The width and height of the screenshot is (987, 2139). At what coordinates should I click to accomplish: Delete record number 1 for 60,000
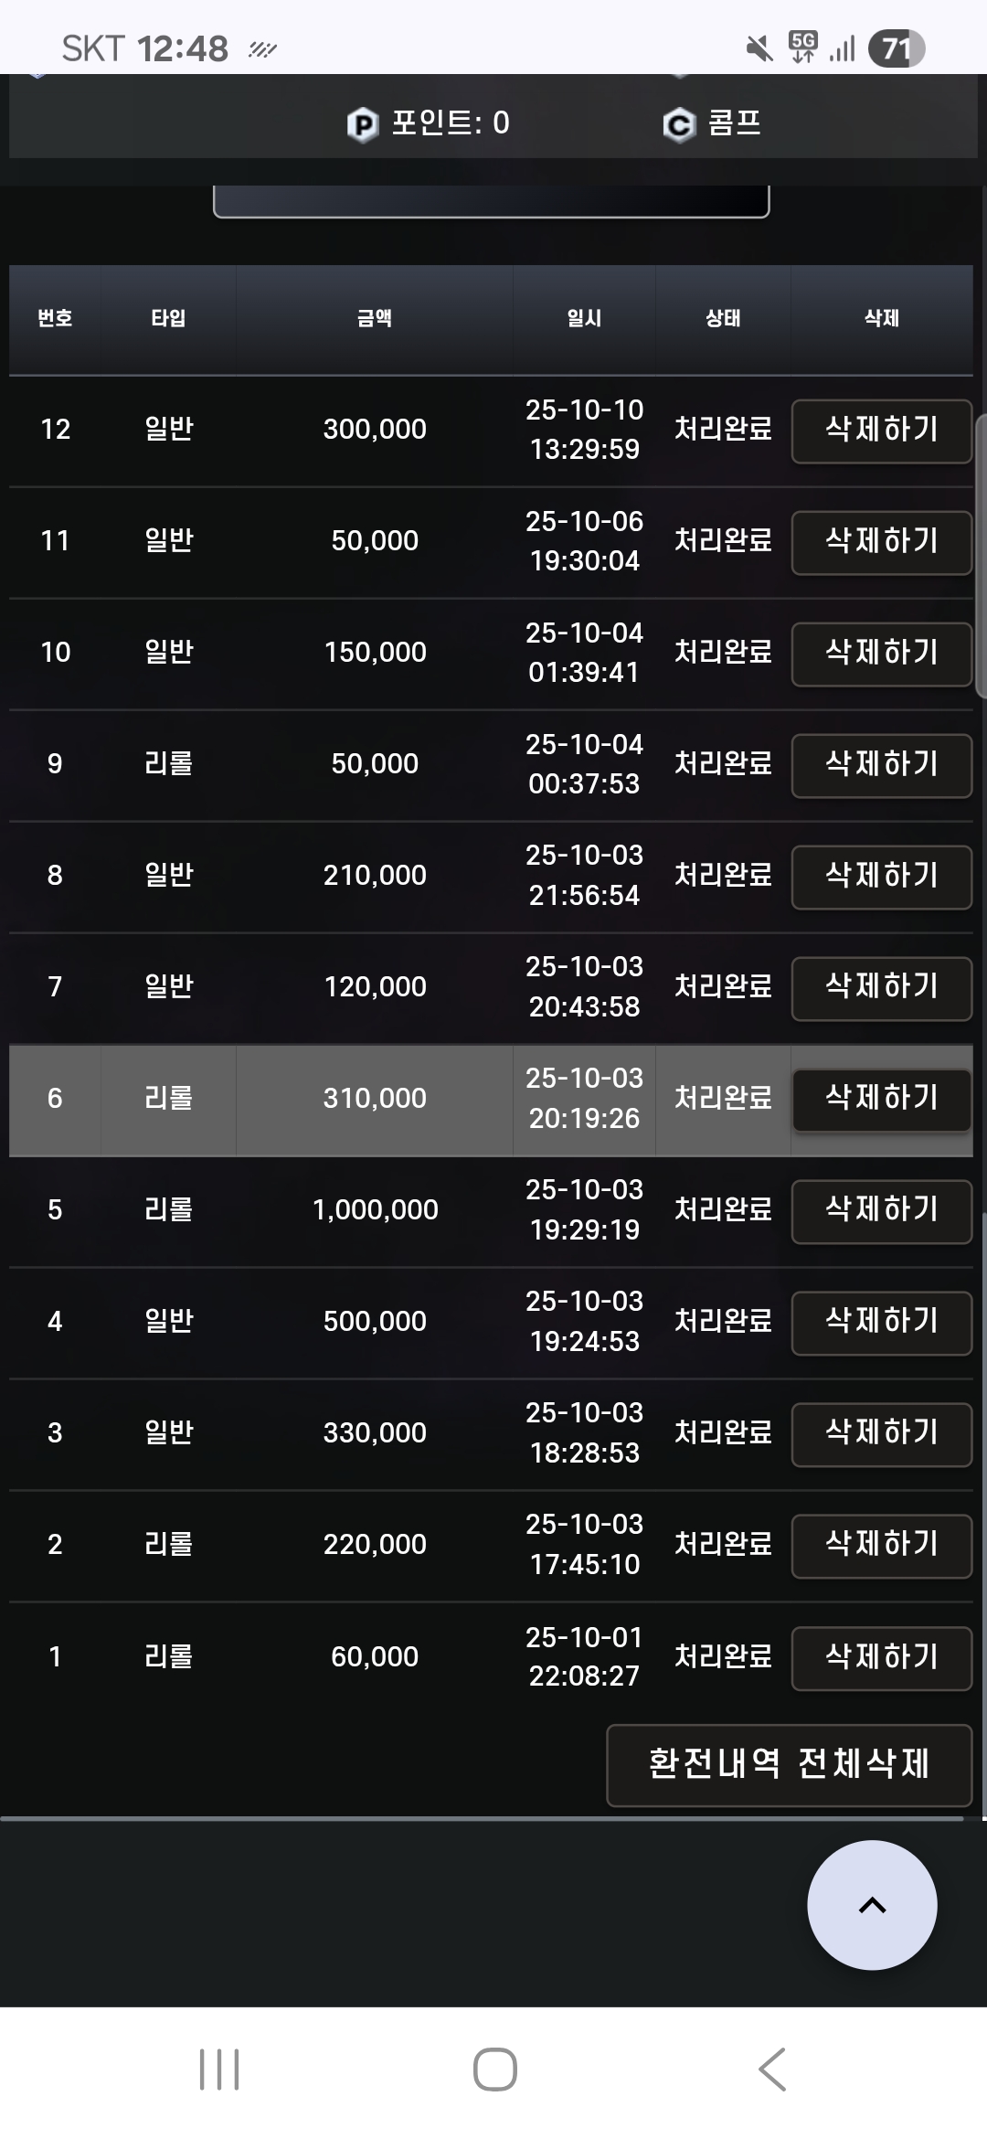[881, 1657]
